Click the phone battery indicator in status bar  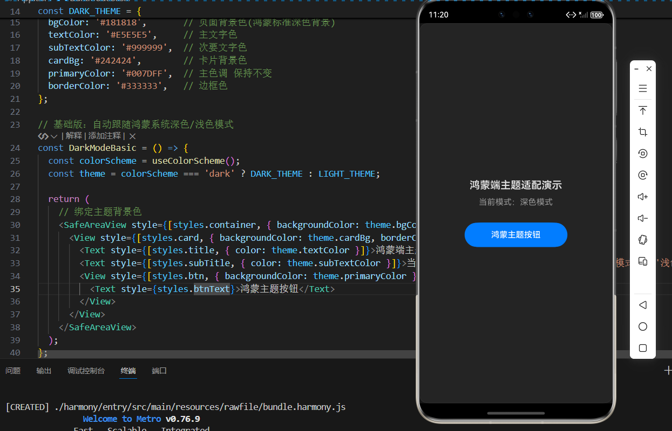pyautogui.click(x=596, y=15)
